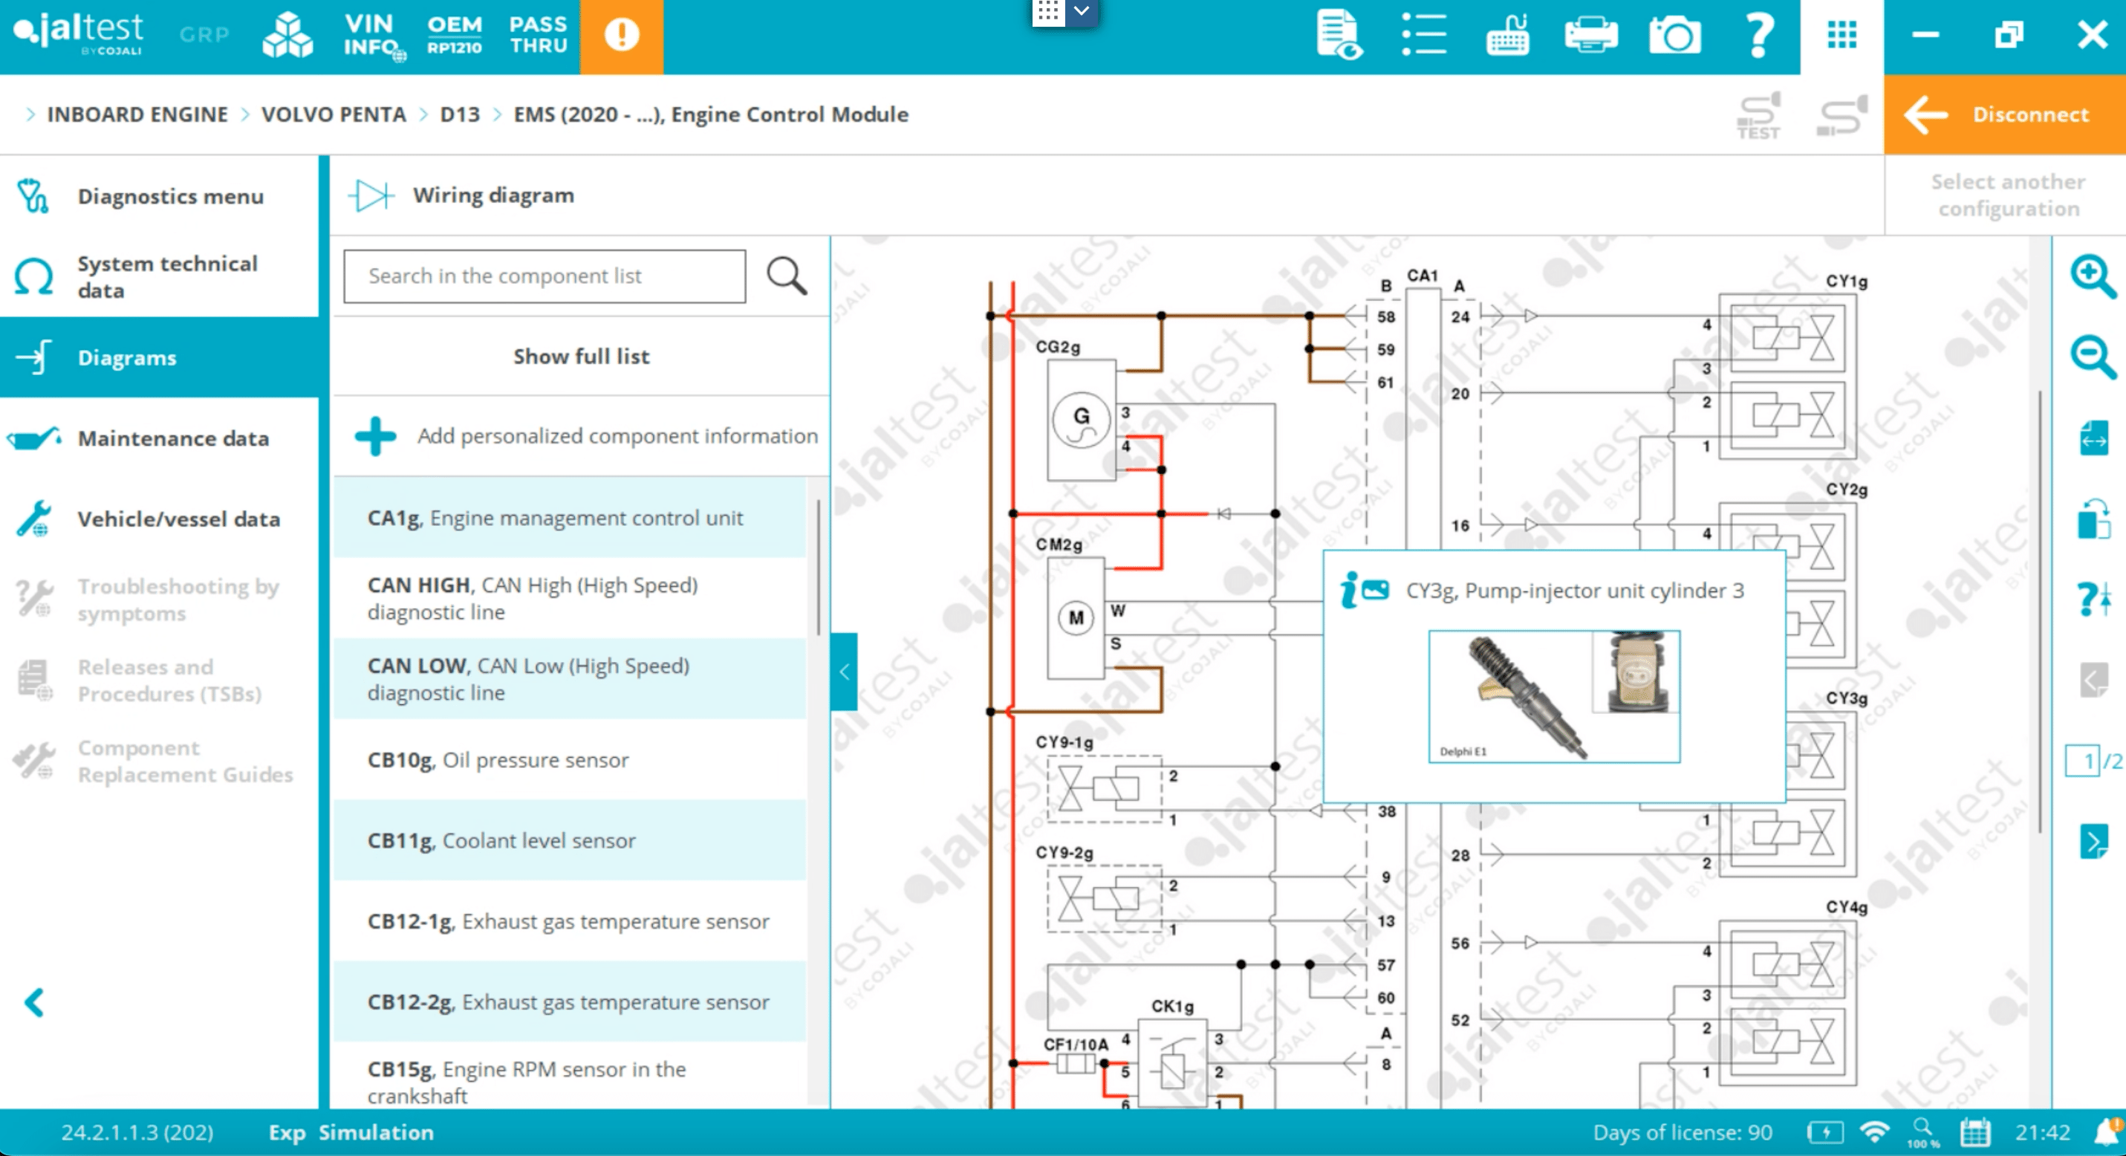Expand the top center dropdown chevron
2126x1156 pixels.
1082,12
